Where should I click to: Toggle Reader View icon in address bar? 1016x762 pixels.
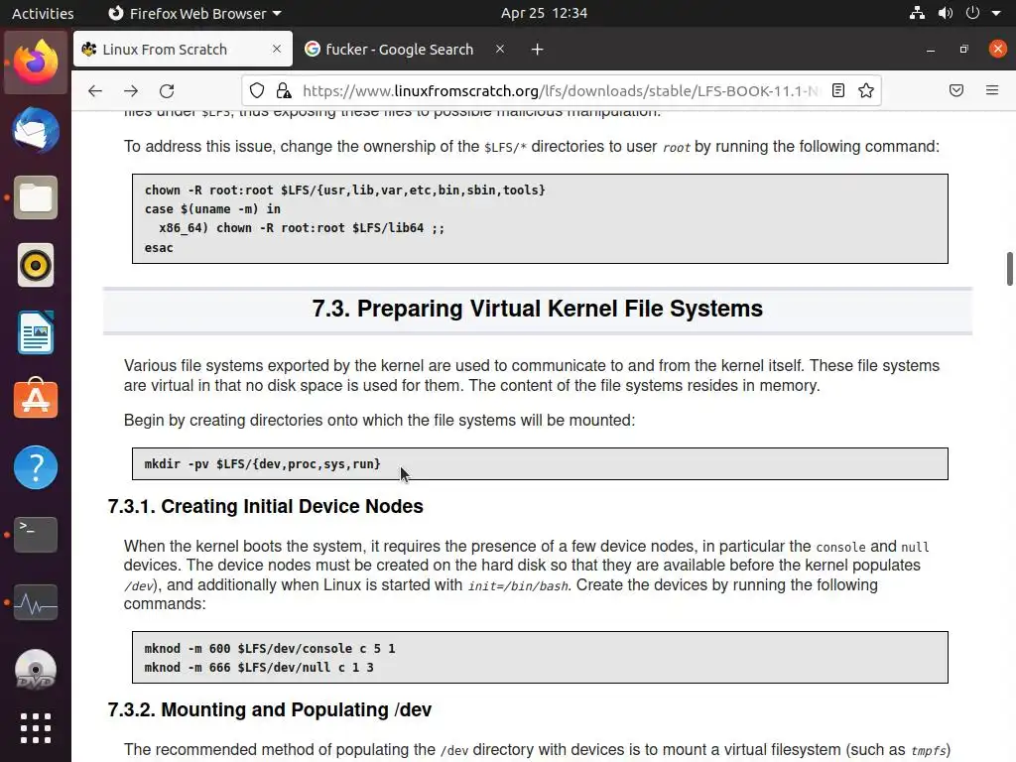837,90
